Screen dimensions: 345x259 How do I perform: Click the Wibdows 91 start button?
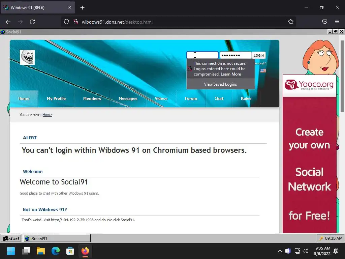[x=11, y=238]
